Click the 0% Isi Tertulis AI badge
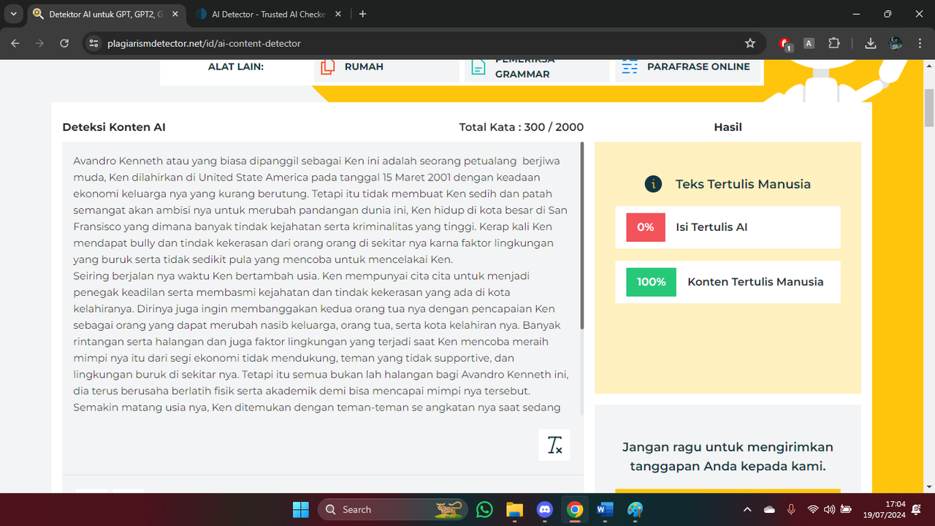935x526 pixels. click(x=645, y=227)
